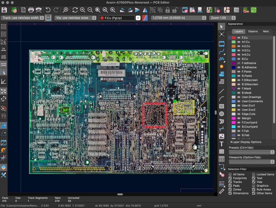Toggle F.Silkscreen layer visibility
The width and height of the screenshot is (276, 208).
pyautogui.click(x=239, y=80)
